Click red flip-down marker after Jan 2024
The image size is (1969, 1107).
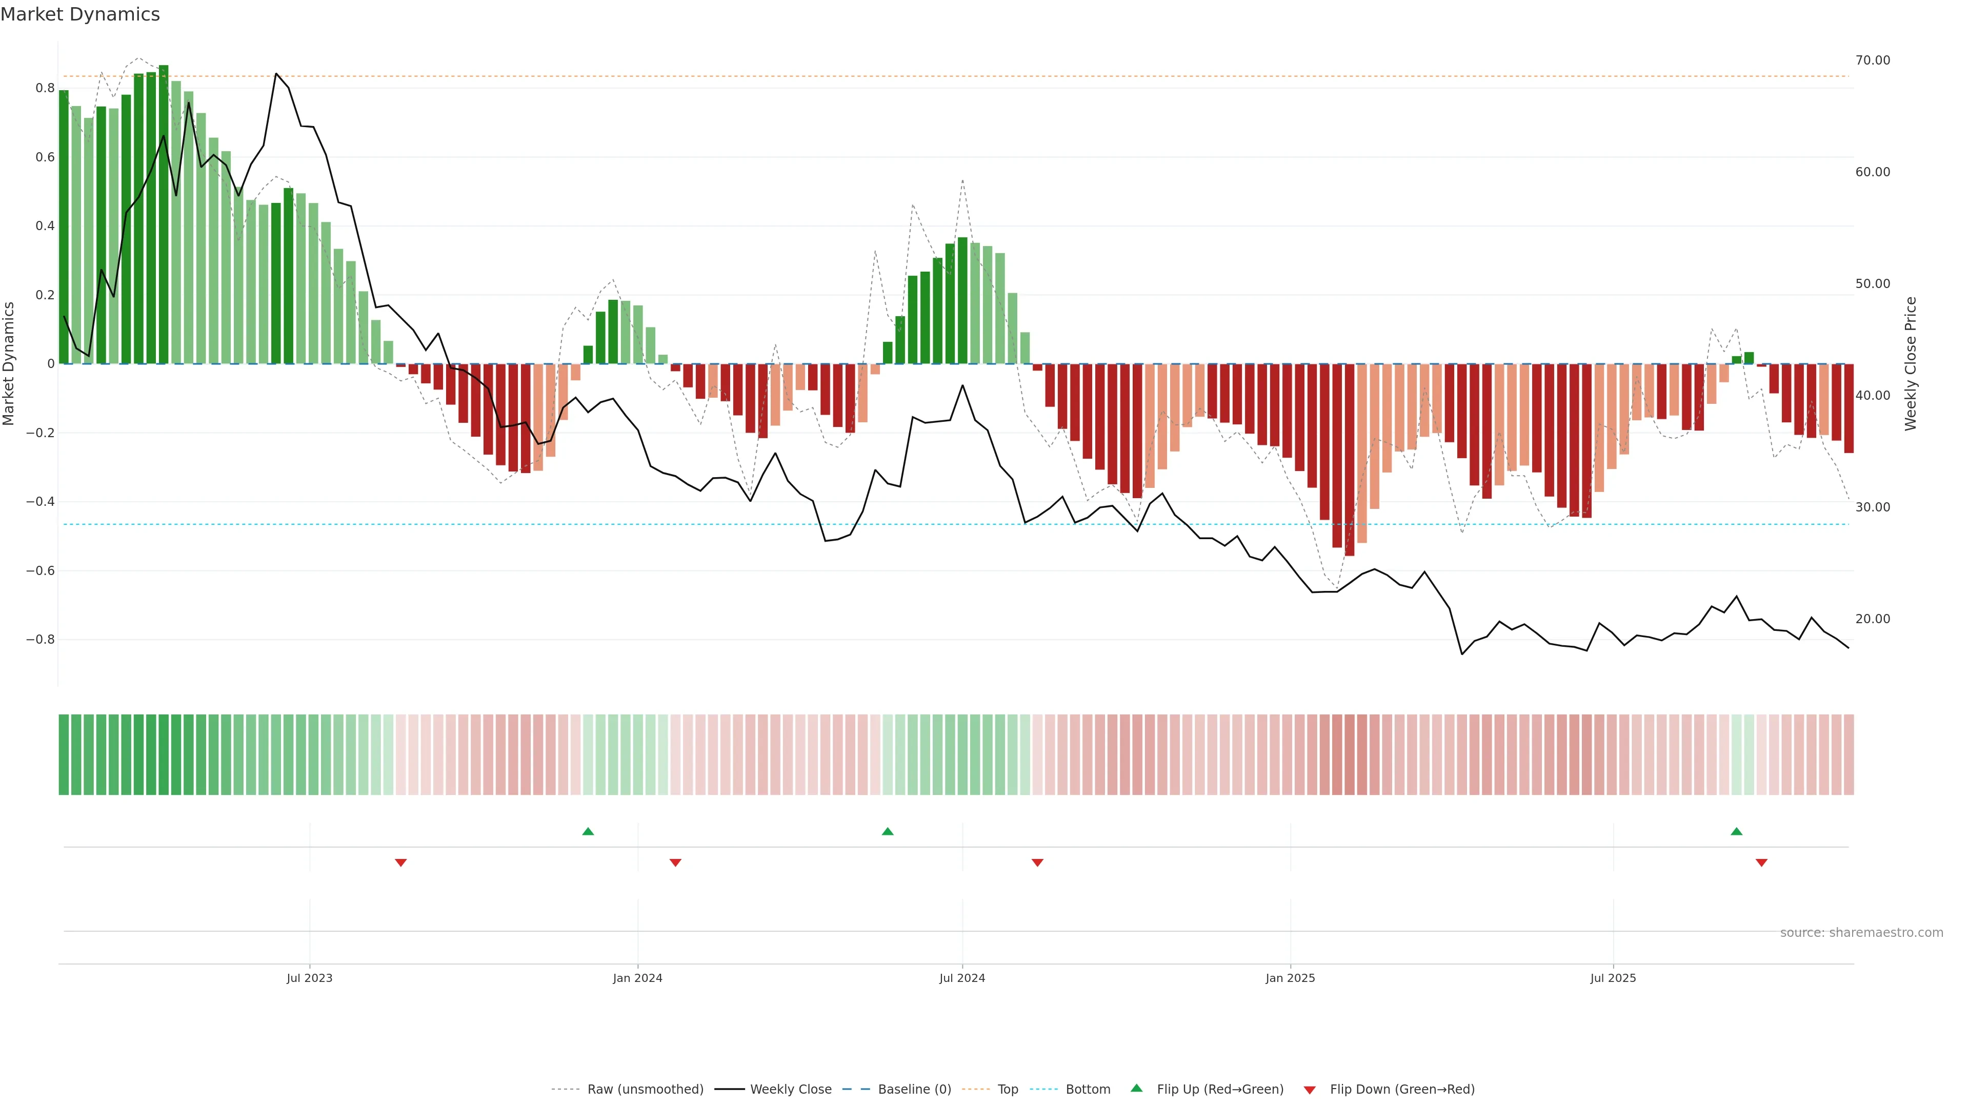coord(675,863)
